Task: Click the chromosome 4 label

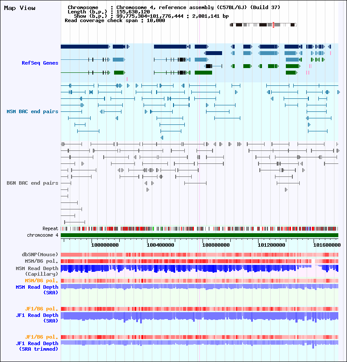Action: pos(43,235)
